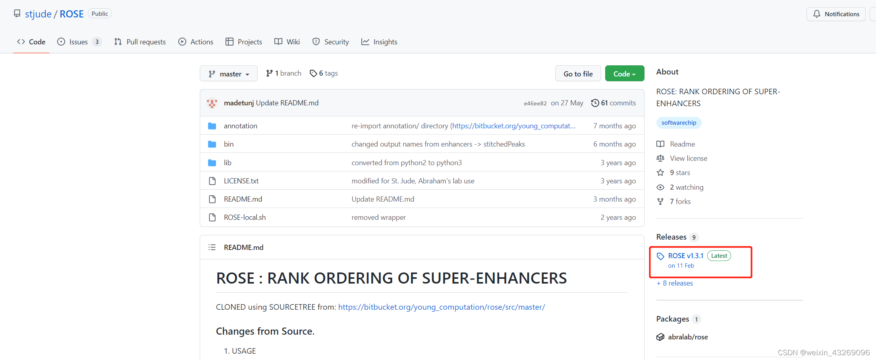Image resolution: width=876 pixels, height=360 pixels.
Task: Click the package cube icon beside abralab/rose
Action: [x=660, y=337]
